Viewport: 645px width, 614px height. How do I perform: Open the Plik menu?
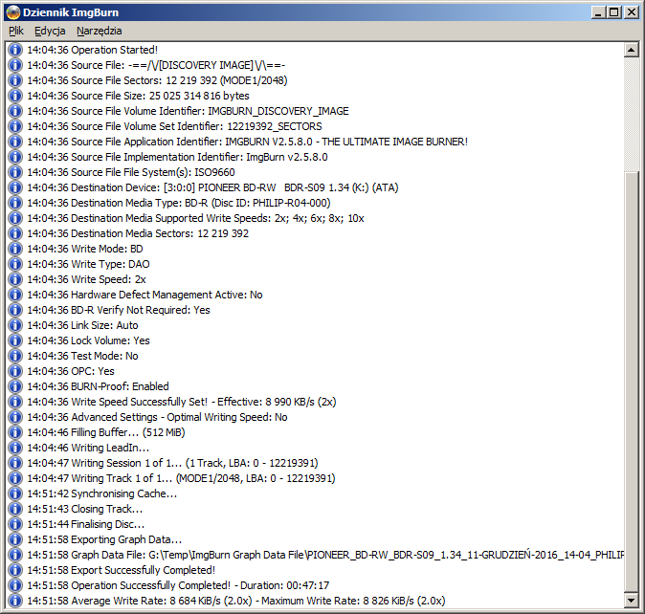point(16,31)
